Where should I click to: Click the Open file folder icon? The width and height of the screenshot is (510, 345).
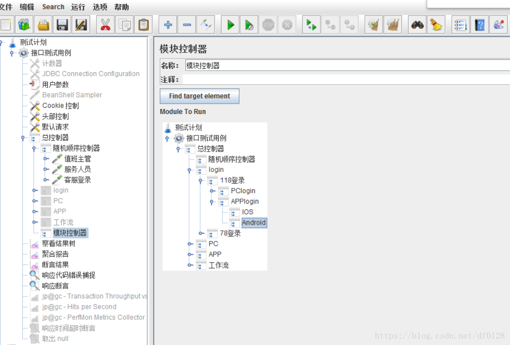[x=43, y=25]
